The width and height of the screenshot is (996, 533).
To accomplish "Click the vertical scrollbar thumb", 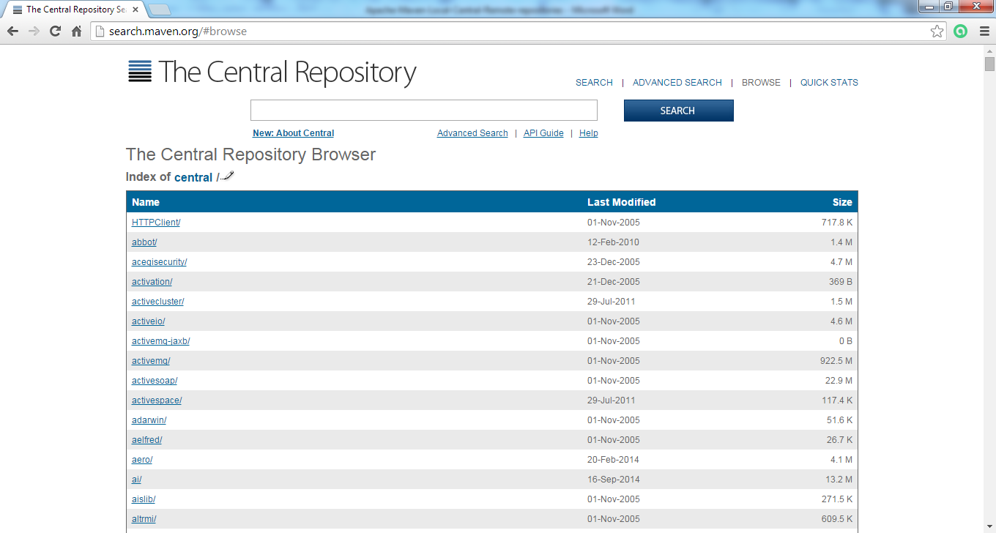I will tap(989, 64).
